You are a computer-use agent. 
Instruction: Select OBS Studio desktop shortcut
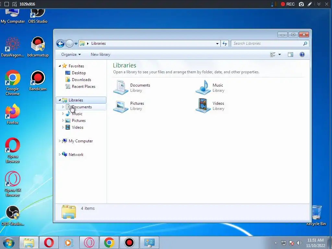[x=38, y=16]
